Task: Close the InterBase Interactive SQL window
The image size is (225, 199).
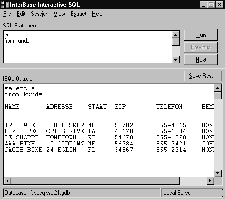Action: click(x=219, y=5)
